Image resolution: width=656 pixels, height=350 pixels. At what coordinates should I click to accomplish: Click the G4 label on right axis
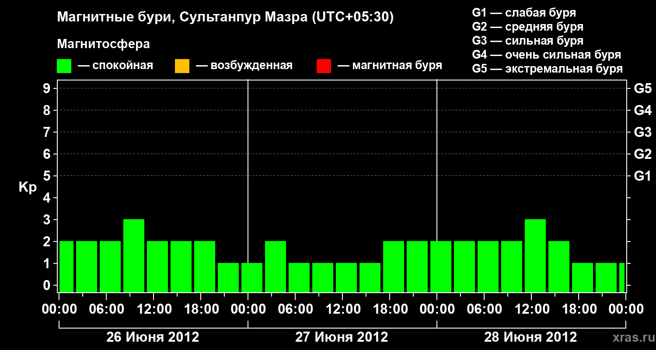pyautogui.click(x=643, y=110)
